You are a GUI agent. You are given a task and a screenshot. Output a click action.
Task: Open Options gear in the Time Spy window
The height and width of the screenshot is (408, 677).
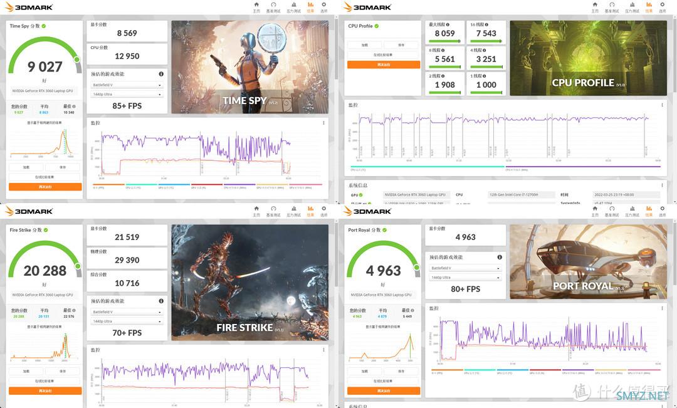point(324,7)
